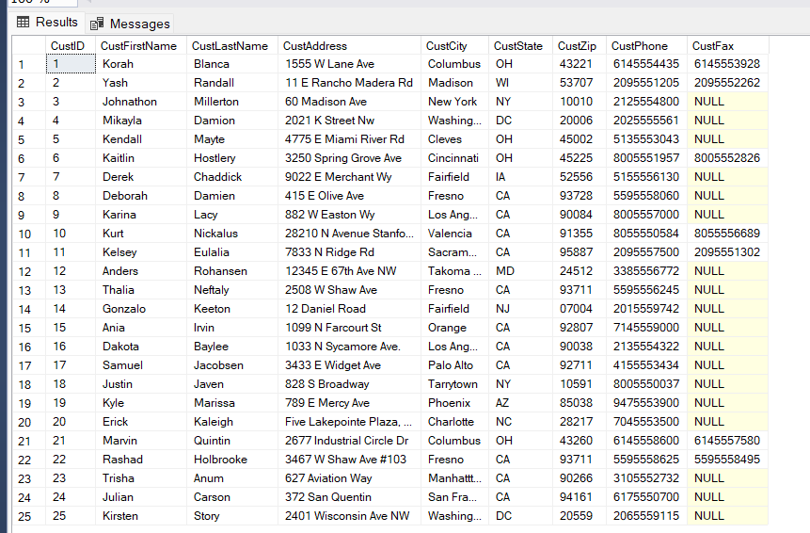Click state cell 'IA'
Viewport: 810px width, 533px height.
click(521, 177)
